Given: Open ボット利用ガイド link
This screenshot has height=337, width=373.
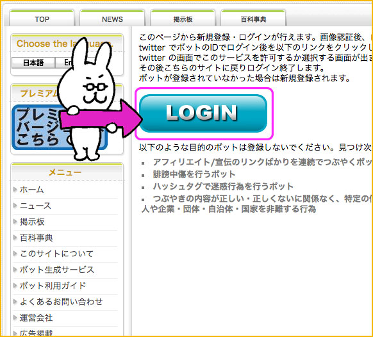Looking at the screenshot, I should 53,285.
